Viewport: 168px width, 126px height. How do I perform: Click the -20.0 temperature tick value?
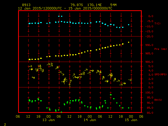(x=149, y=36)
